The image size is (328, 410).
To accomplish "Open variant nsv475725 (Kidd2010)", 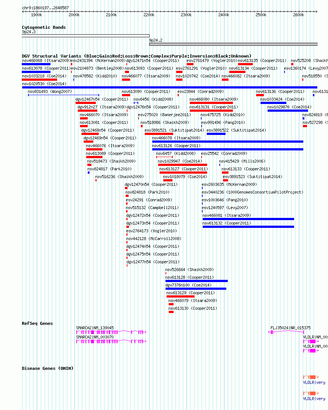I will tap(223, 115).
